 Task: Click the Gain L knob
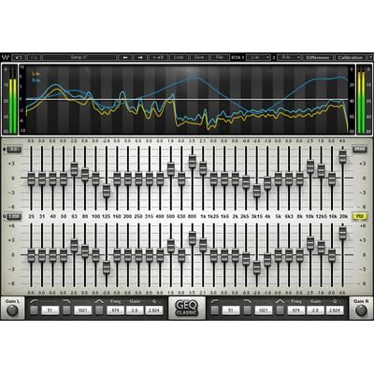(x=12, y=310)
